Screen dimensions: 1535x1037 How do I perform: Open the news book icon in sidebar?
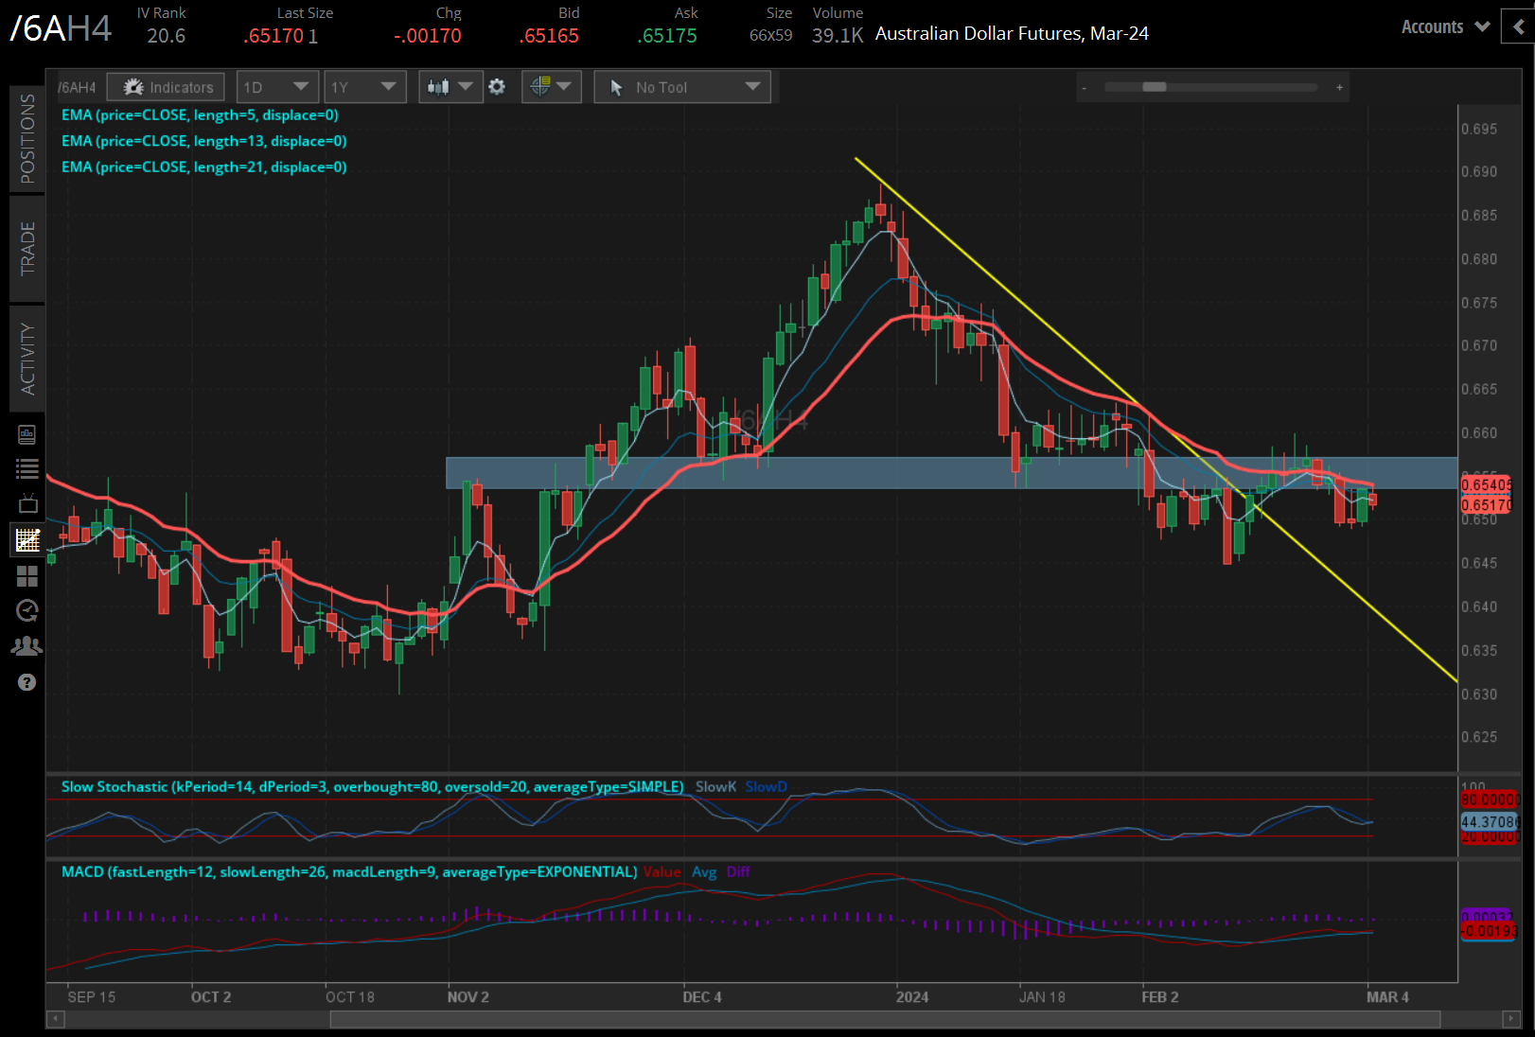click(x=27, y=434)
